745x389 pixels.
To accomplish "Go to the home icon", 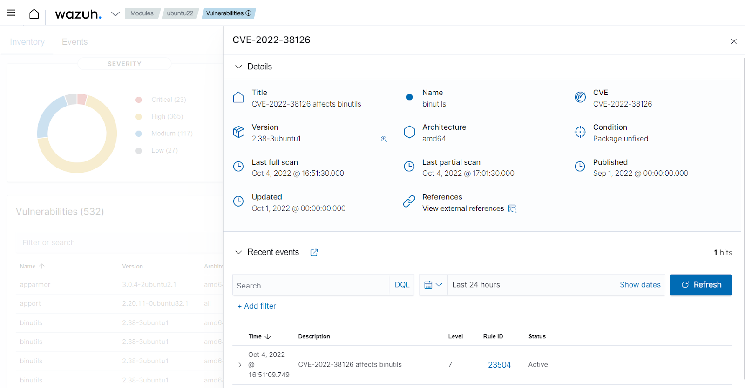I will click(34, 14).
